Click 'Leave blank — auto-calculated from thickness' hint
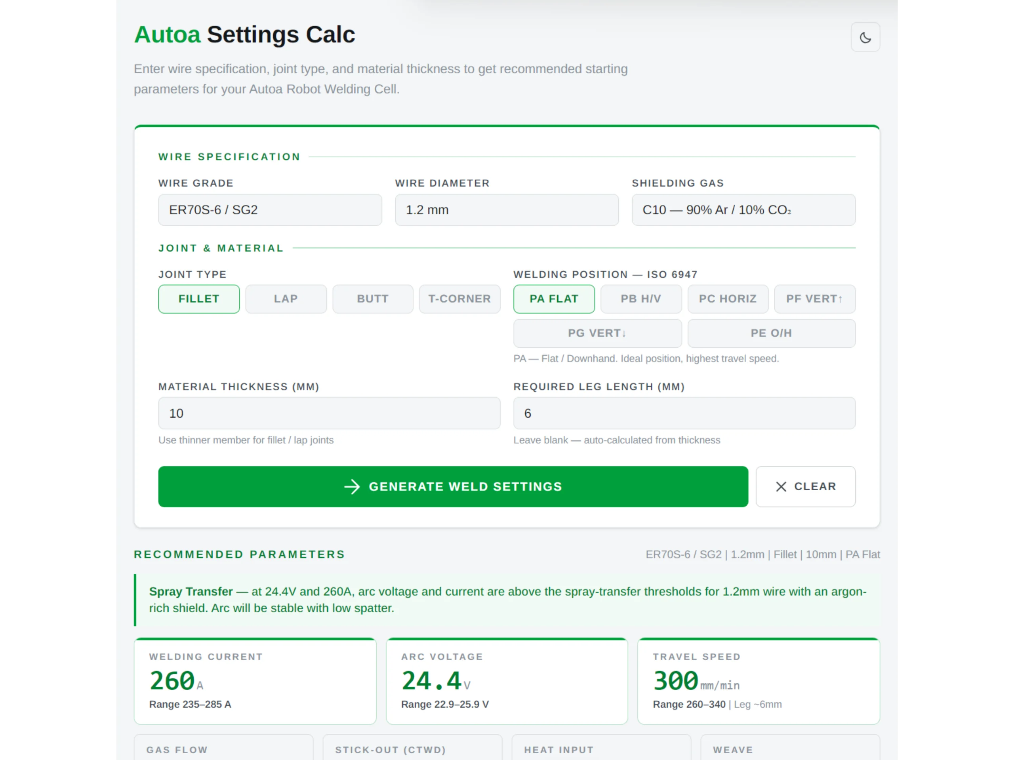 pos(617,440)
